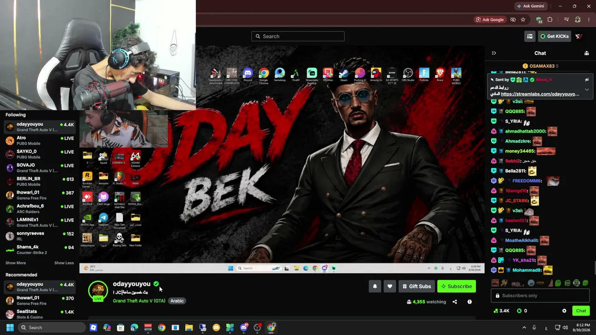Report the stream with the exclamation icon
Screen dimensions: 596x335
(469, 302)
